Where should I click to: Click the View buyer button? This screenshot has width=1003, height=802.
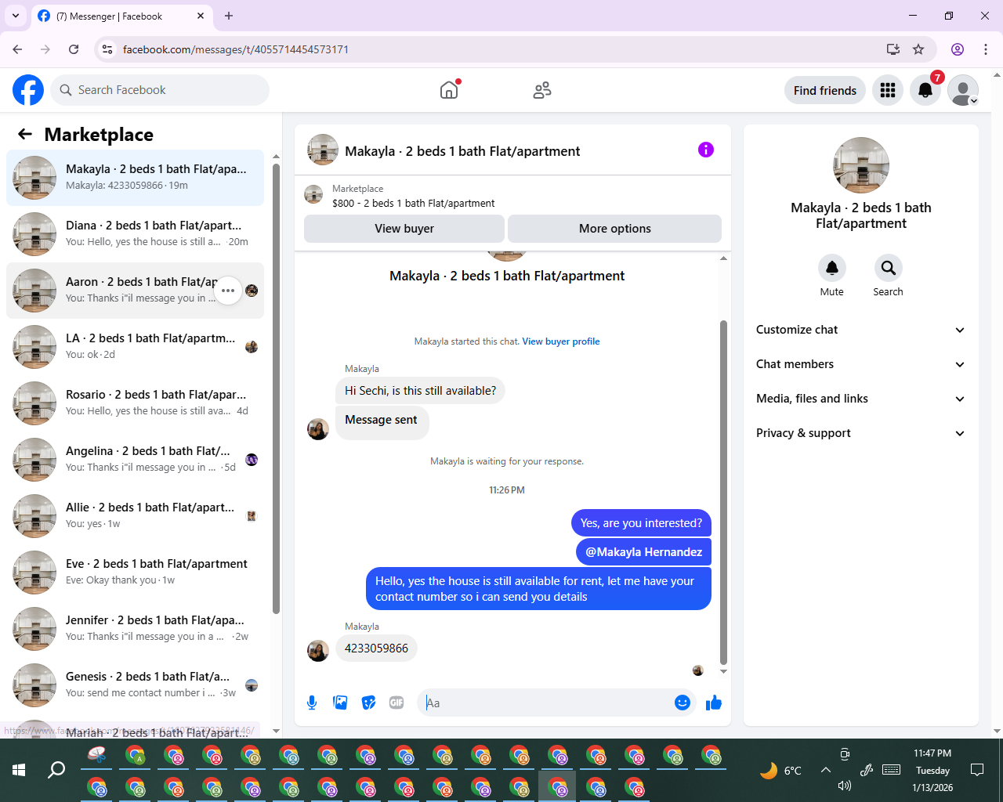404,229
